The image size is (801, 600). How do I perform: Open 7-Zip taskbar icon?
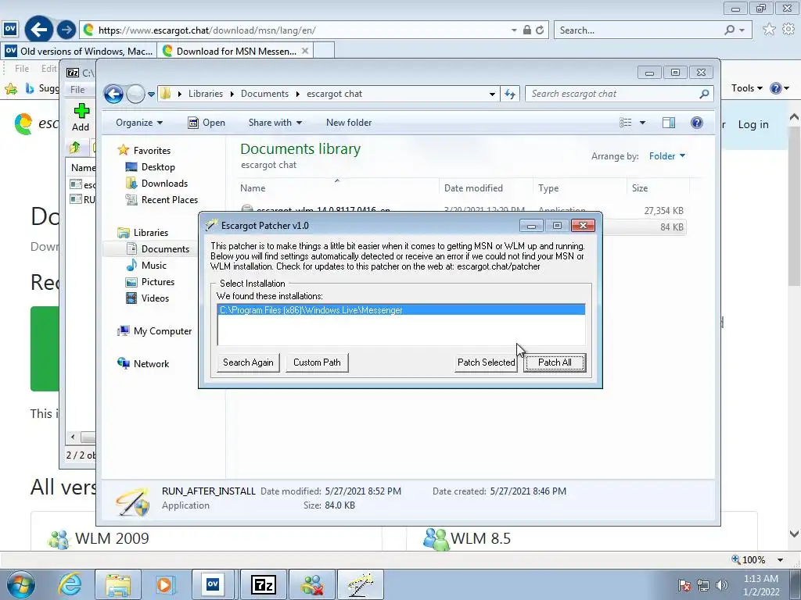point(264,584)
